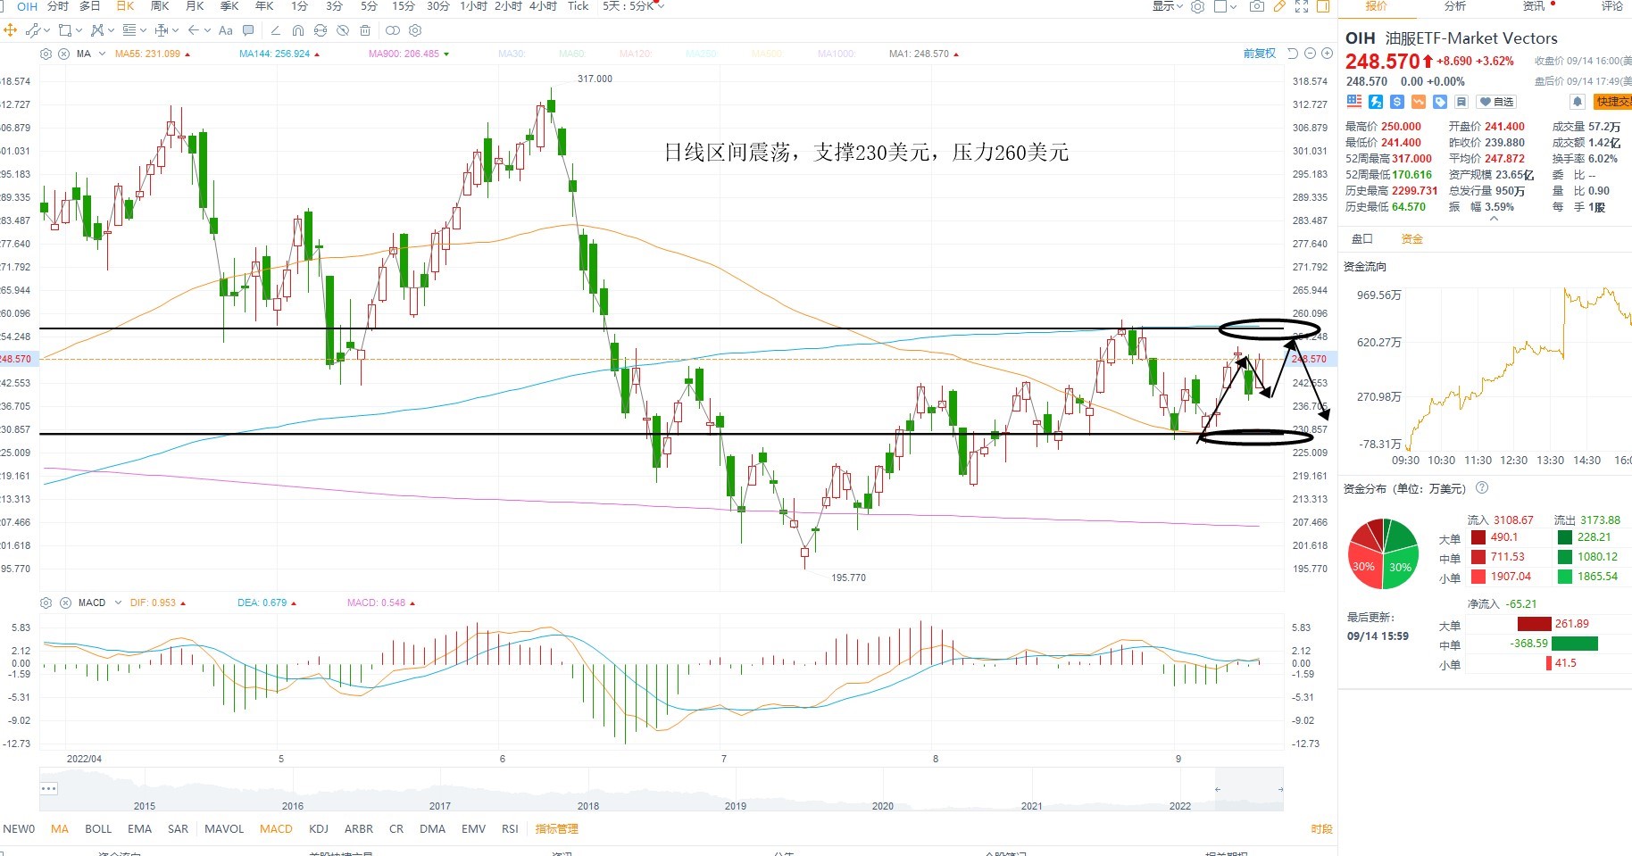Open drawing toolbar settings gear
Viewport: 1632px width, 856px height.
pos(414,30)
